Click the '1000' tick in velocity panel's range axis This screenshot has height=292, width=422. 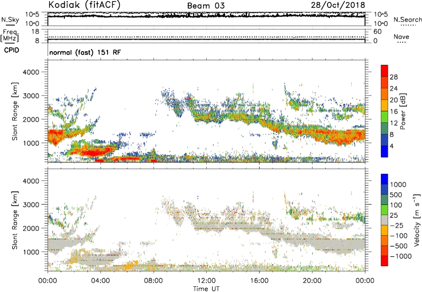point(31,252)
